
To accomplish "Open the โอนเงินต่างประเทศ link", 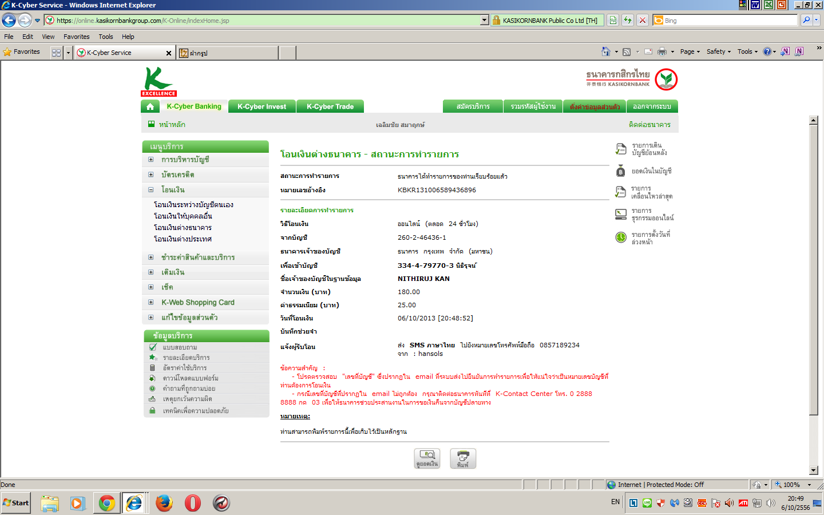I will pos(183,239).
